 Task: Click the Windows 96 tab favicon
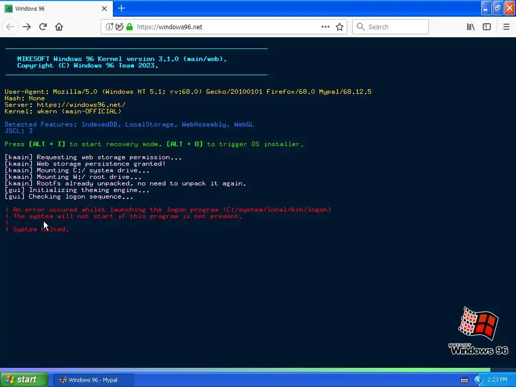click(9, 9)
